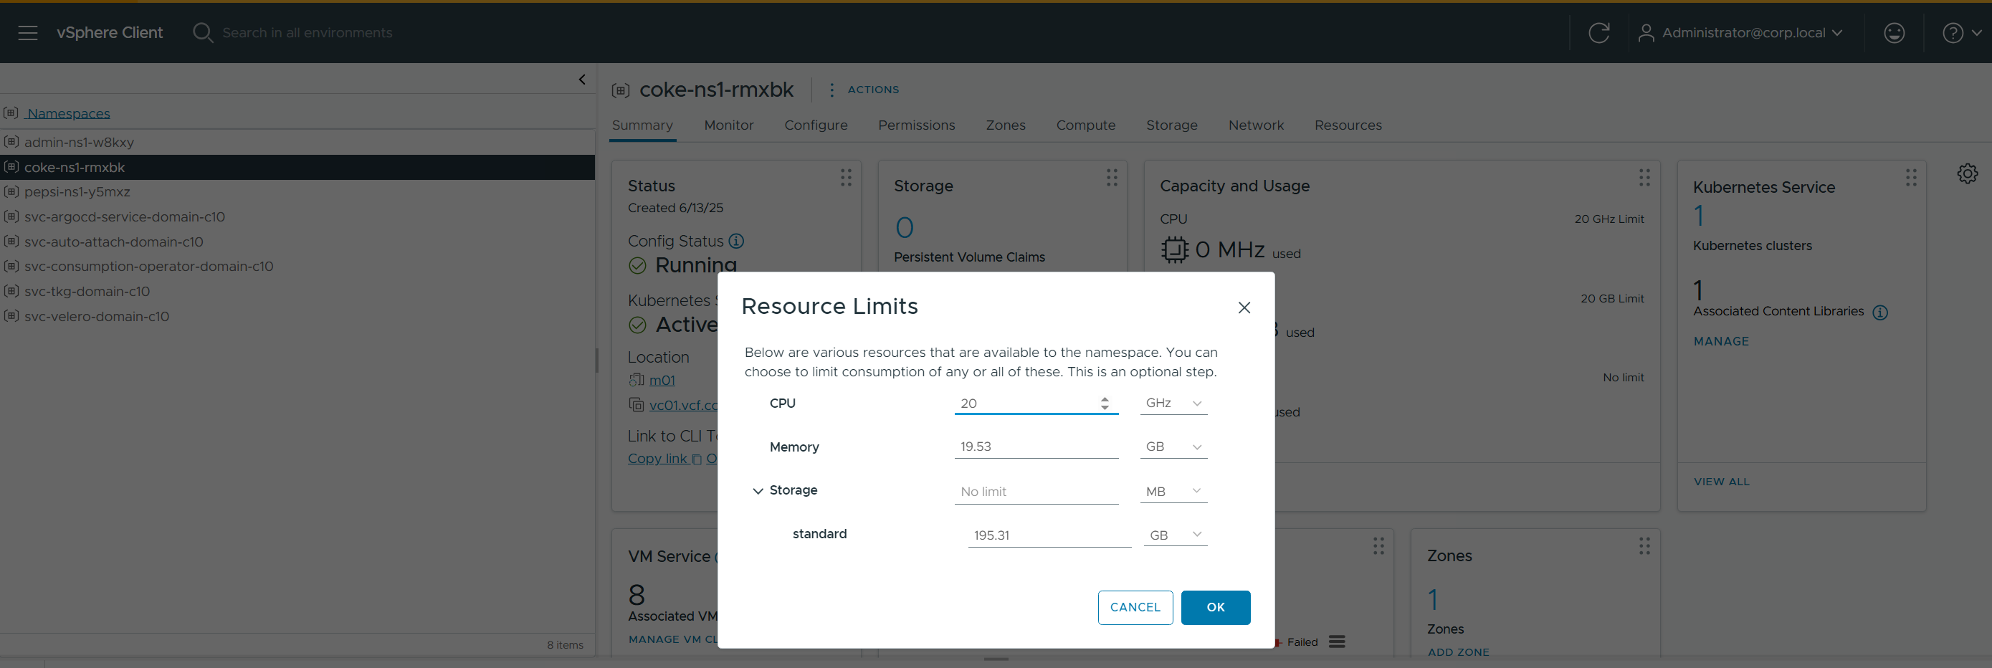The height and width of the screenshot is (668, 1992).
Task: Click Config Status info icon
Action: point(737,242)
